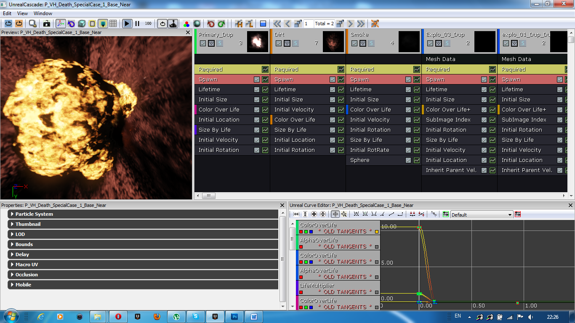Open the magnifier find-in-browser icon

tap(33, 24)
